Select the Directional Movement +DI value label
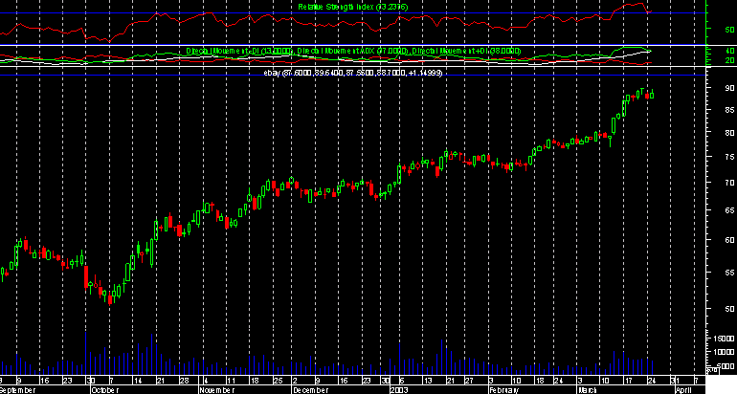Screen dimensions: 737x394 tap(467, 51)
